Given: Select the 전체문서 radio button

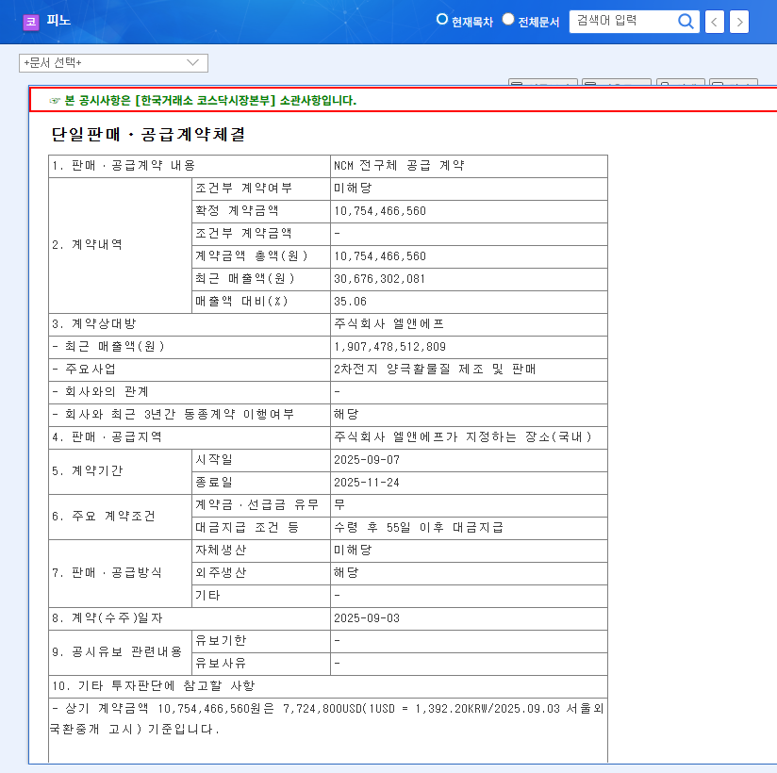Looking at the screenshot, I should [508, 19].
